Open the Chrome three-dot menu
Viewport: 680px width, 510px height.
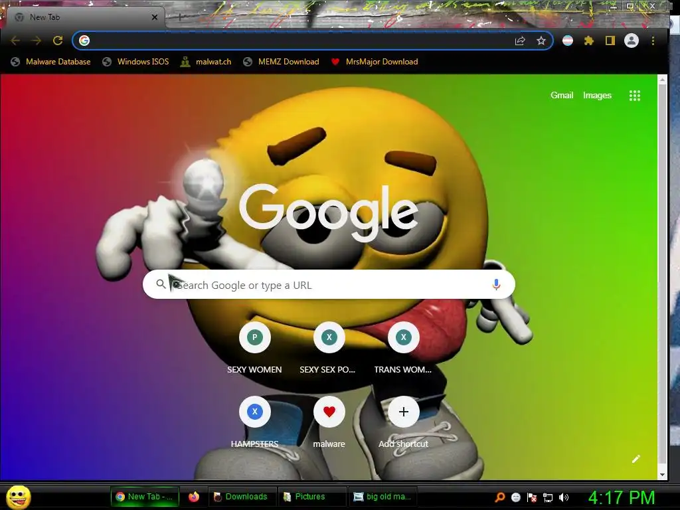pyautogui.click(x=653, y=41)
